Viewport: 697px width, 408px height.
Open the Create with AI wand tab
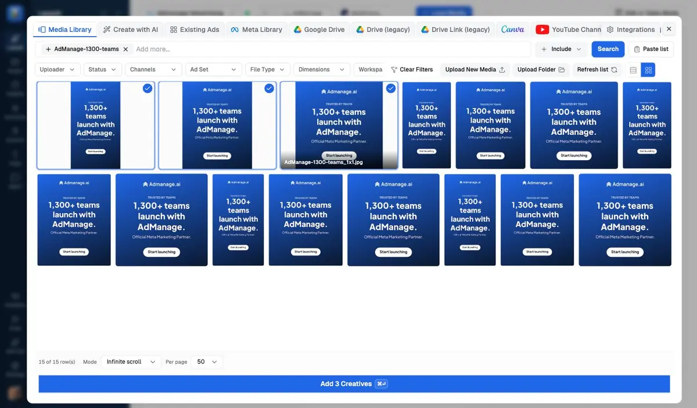[130, 30]
